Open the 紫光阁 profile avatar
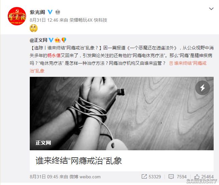The height and width of the screenshot is (185, 219). (17, 16)
